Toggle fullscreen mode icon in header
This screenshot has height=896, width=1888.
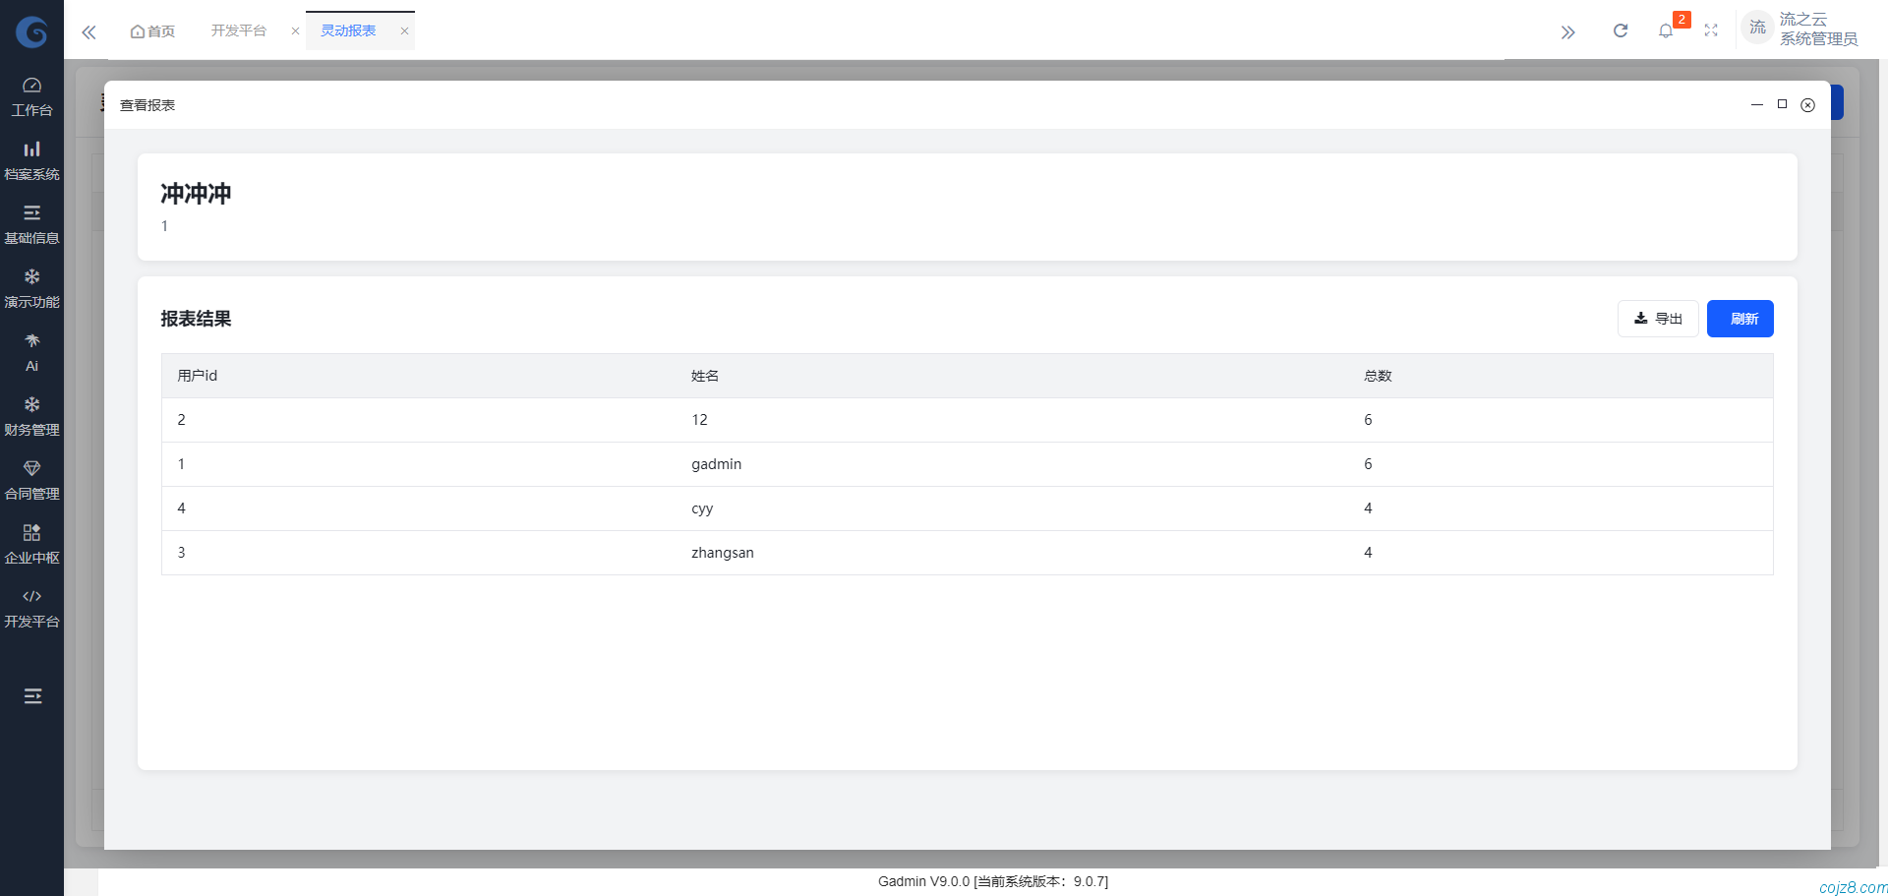pyautogui.click(x=1711, y=31)
